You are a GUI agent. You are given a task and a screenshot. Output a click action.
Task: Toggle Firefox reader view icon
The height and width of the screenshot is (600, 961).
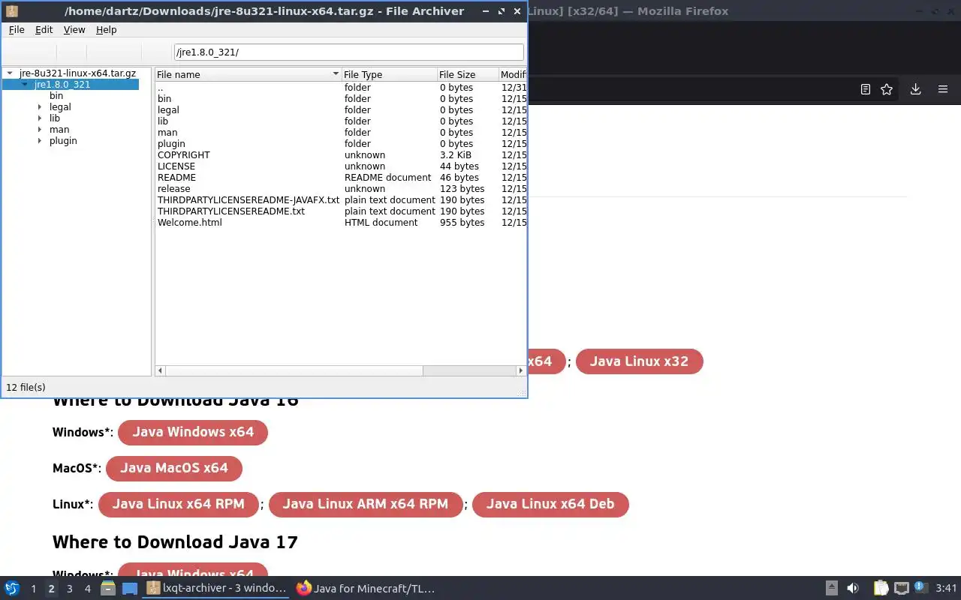(865, 89)
